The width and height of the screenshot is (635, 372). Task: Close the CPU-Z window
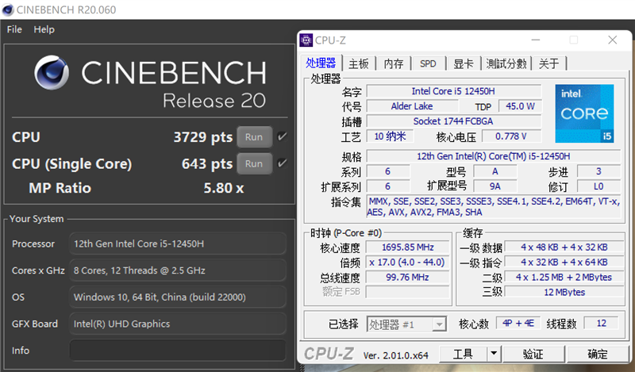613,40
